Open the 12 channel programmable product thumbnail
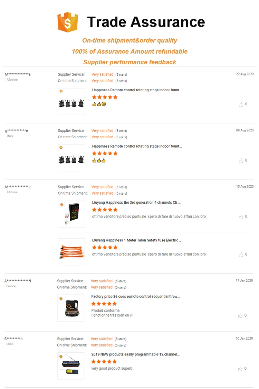259x389 pixels. pos(71,366)
